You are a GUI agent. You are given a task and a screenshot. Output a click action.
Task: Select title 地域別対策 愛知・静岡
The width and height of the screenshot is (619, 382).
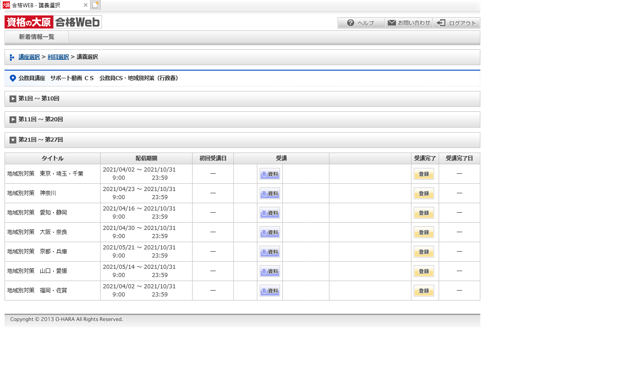pyautogui.click(x=37, y=213)
